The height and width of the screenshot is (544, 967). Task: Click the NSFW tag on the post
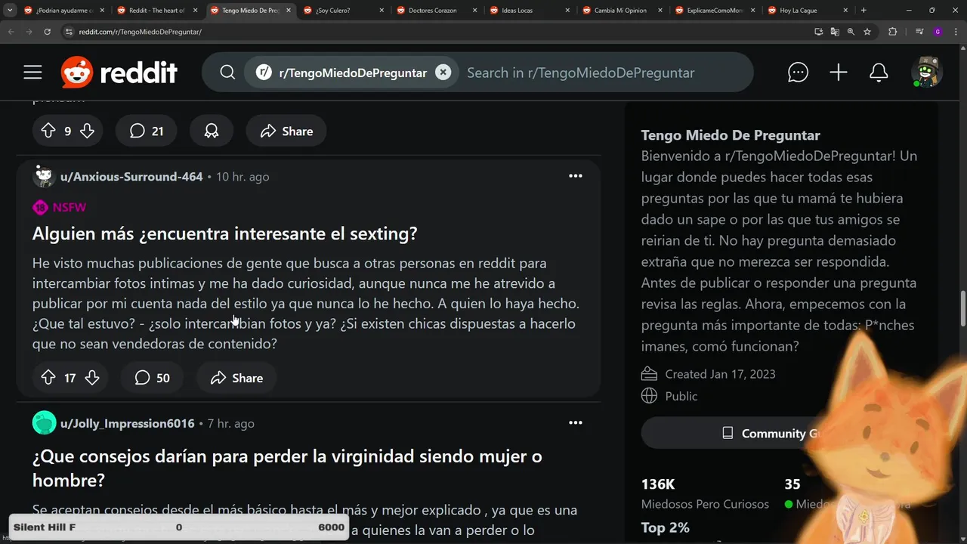[60, 207]
